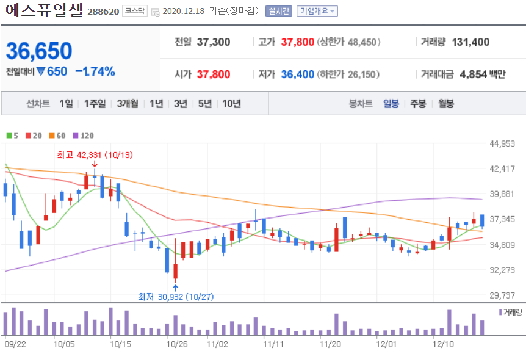Click the 09/22 date axis label
526x351 pixels.
point(15,344)
